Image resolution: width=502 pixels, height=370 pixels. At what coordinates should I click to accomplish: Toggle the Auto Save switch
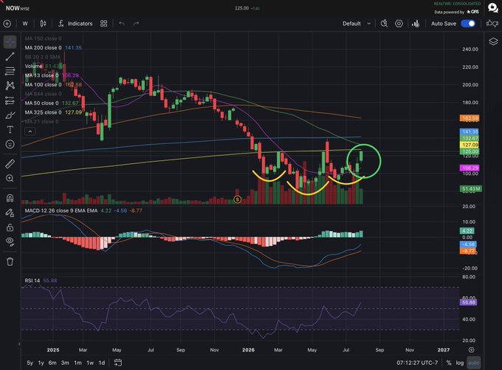[468, 24]
